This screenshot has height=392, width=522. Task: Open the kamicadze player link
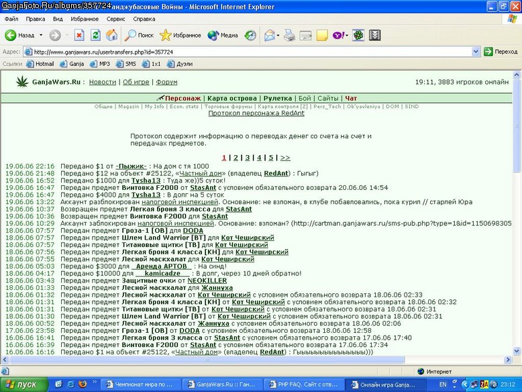162,273
